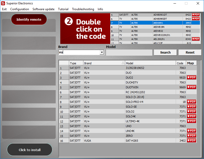Click the Reset button
Image resolution: width=204 pixels, height=159 pixels.
(x=190, y=53)
